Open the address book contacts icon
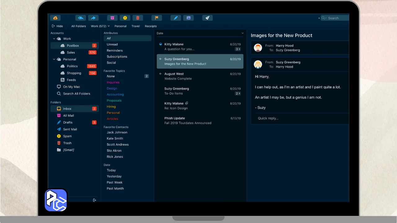The height and width of the screenshot is (223, 397). [x=188, y=18]
